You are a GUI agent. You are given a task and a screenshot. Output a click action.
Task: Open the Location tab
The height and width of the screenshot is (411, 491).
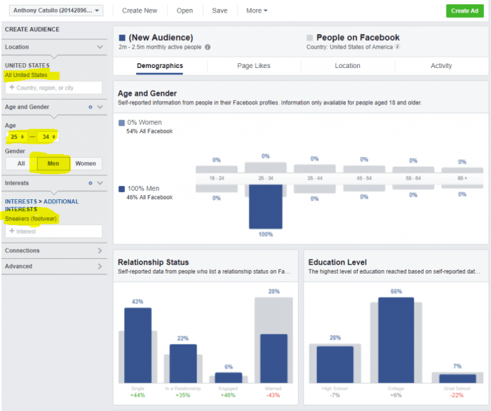tap(348, 66)
